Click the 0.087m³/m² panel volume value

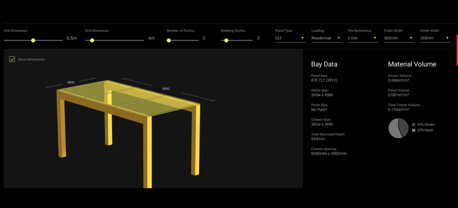click(399, 95)
